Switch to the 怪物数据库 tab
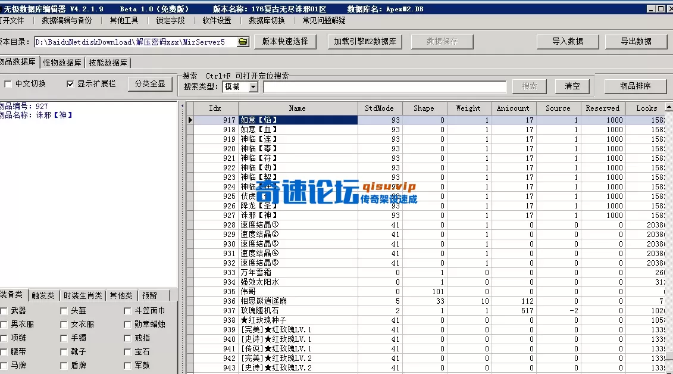 pos(63,62)
